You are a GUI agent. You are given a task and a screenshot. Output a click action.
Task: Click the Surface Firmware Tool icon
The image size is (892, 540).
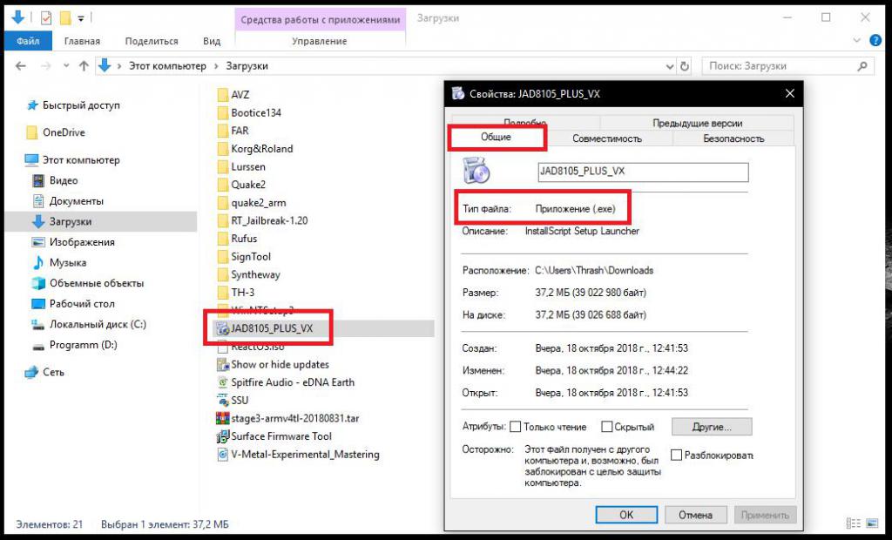point(222,436)
